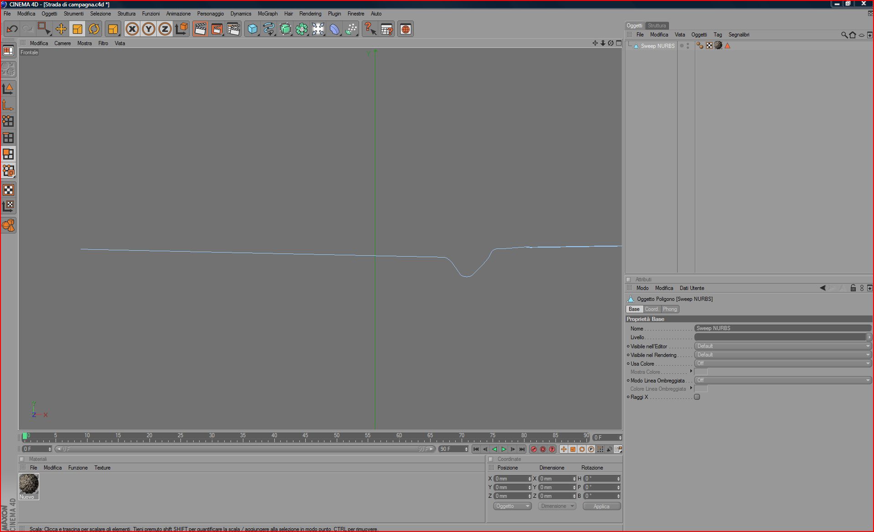Click the Applica button
The height and width of the screenshot is (532, 874).
click(x=602, y=506)
